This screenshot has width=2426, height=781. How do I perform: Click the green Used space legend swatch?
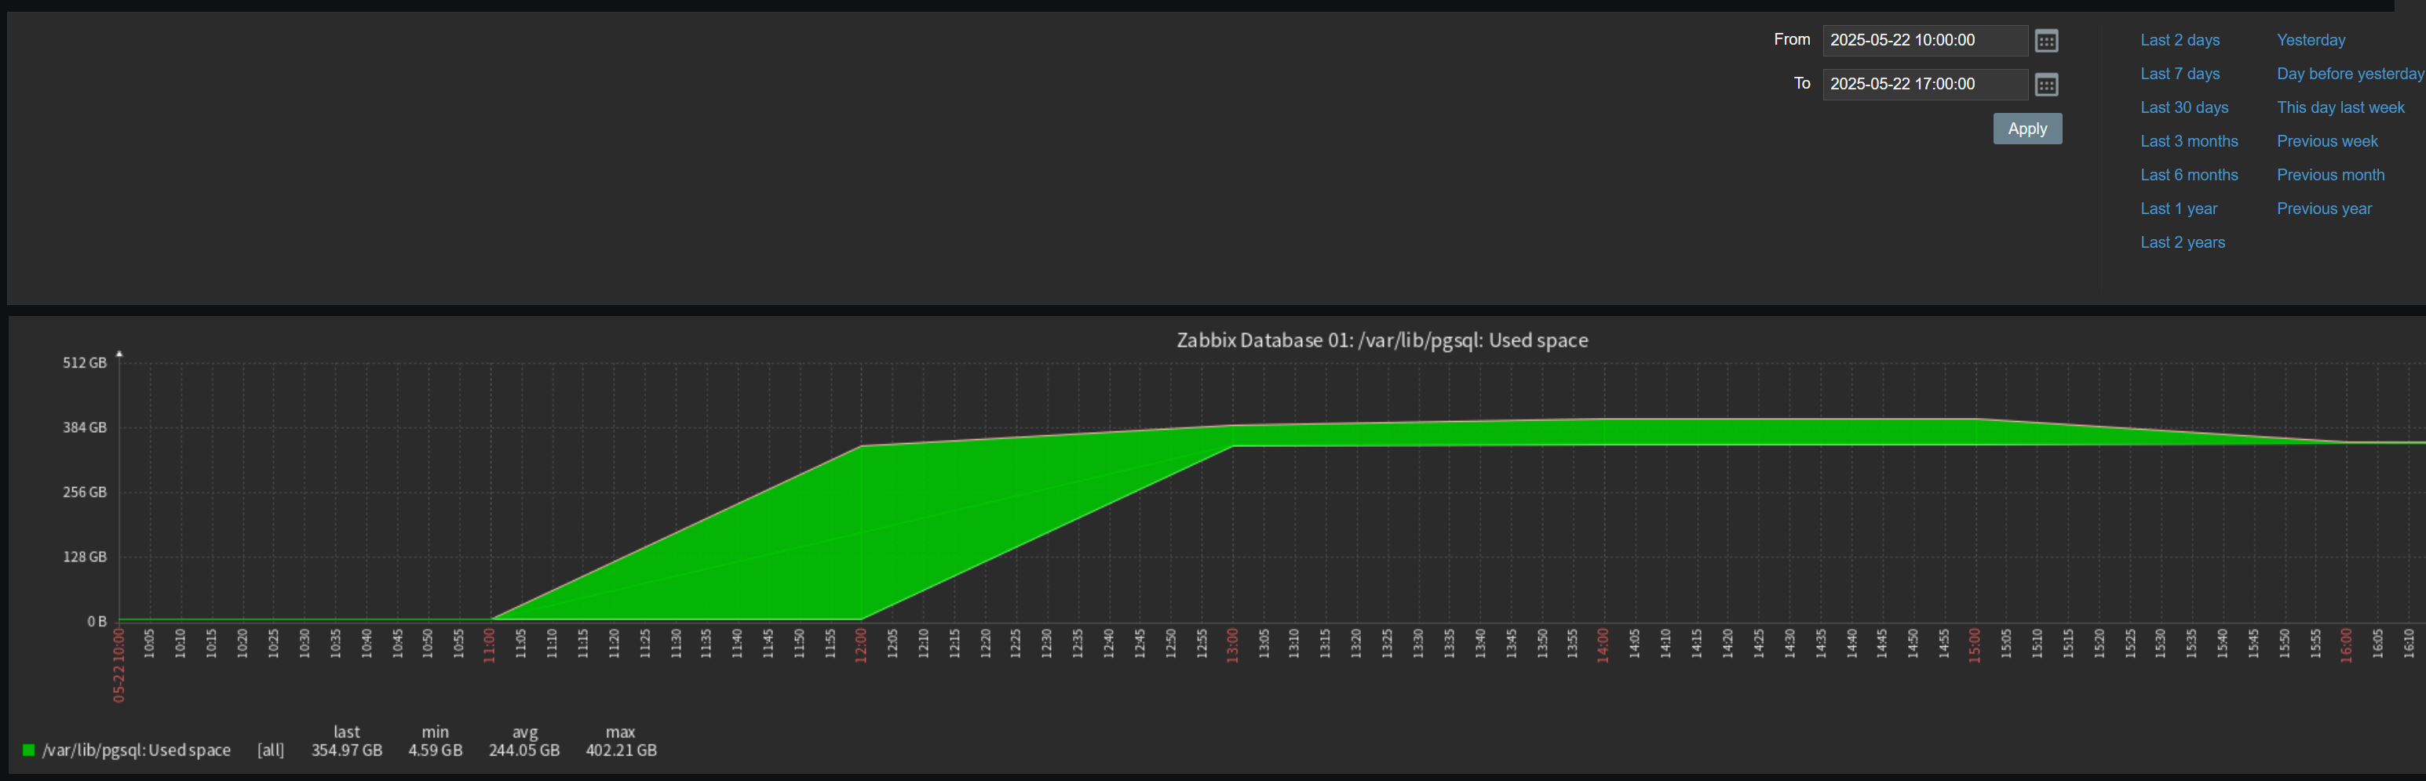click(28, 750)
